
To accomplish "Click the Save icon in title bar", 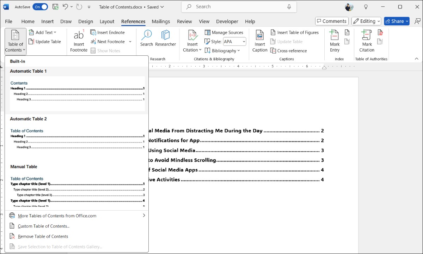I will pyautogui.click(x=55, y=7).
